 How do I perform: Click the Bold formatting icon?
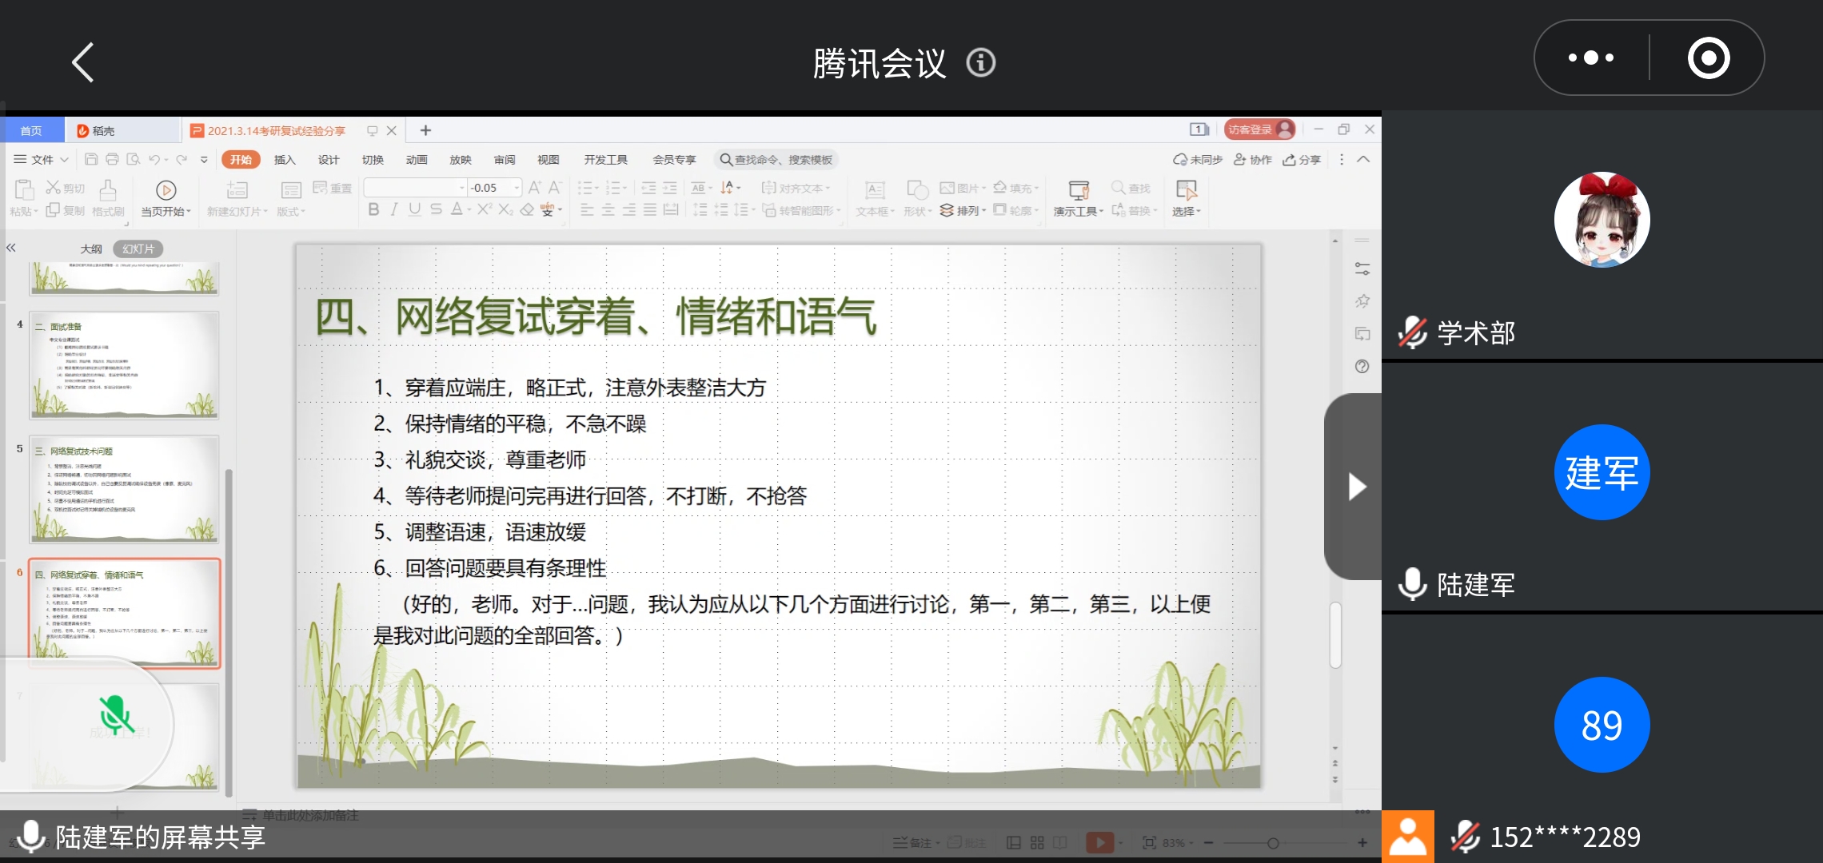click(373, 209)
